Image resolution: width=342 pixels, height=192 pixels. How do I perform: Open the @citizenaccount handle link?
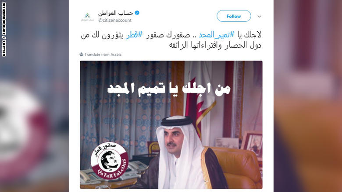[115, 20]
